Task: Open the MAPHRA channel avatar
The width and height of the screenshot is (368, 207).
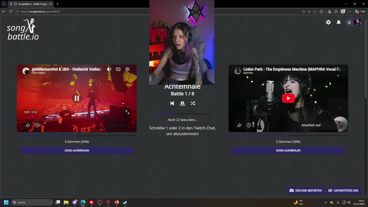Action: pyautogui.click(x=238, y=71)
